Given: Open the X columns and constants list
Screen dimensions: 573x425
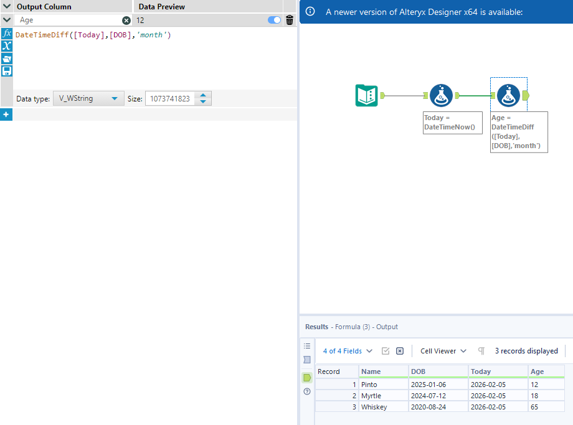Looking at the screenshot, I should [x=6, y=46].
